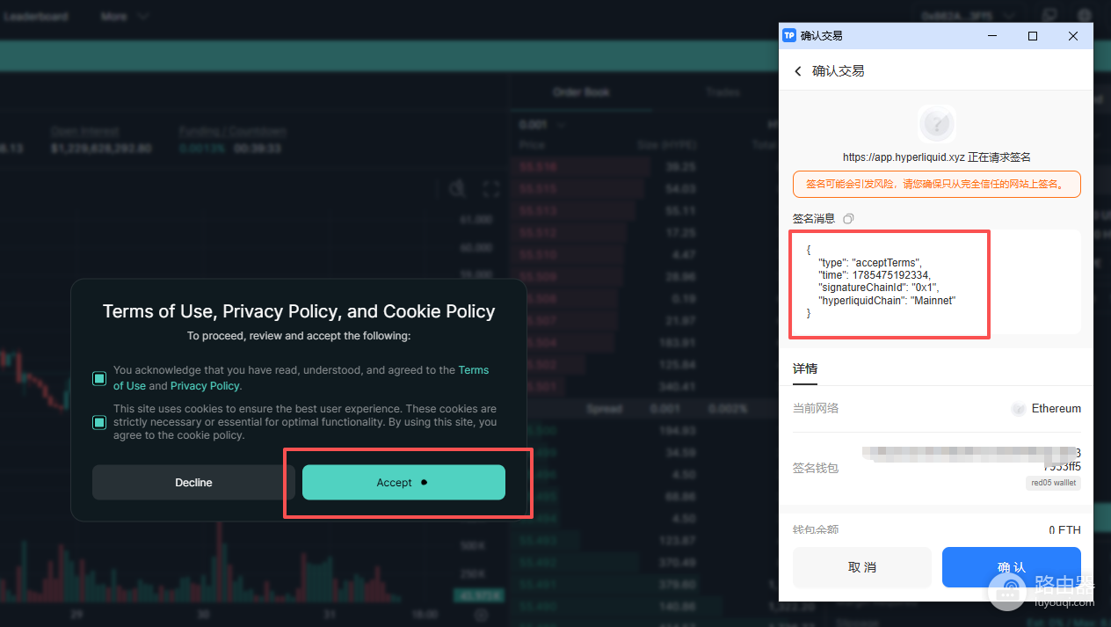Open the Privacy Policy link
The width and height of the screenshot is (1111, 627).
pos(205,385)
